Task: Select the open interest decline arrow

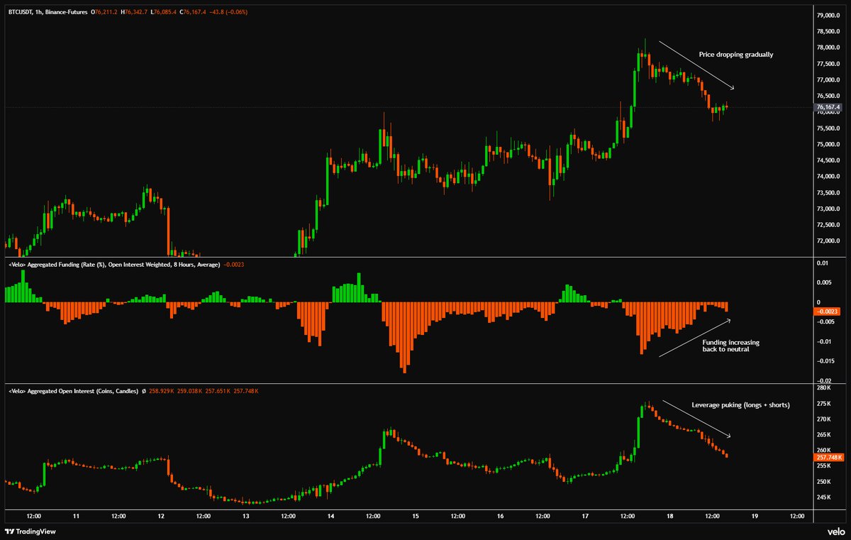Action: pyautogui.click(x=696, y=419)
